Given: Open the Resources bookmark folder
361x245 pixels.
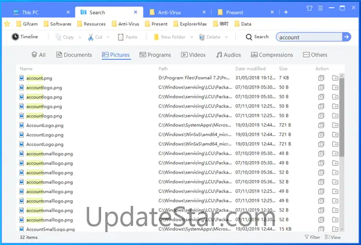Looking at the screenshot, I should tap(91, 24).
